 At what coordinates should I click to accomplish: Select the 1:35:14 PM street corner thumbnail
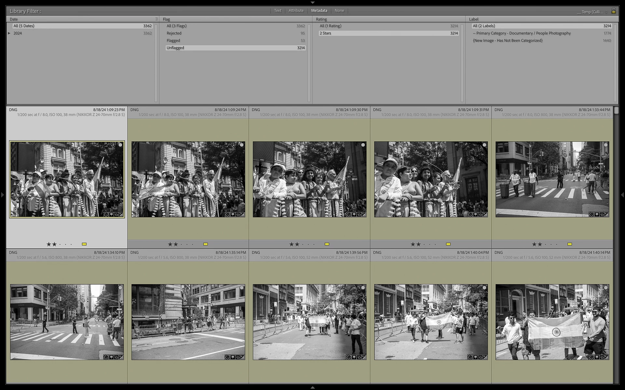188,322
